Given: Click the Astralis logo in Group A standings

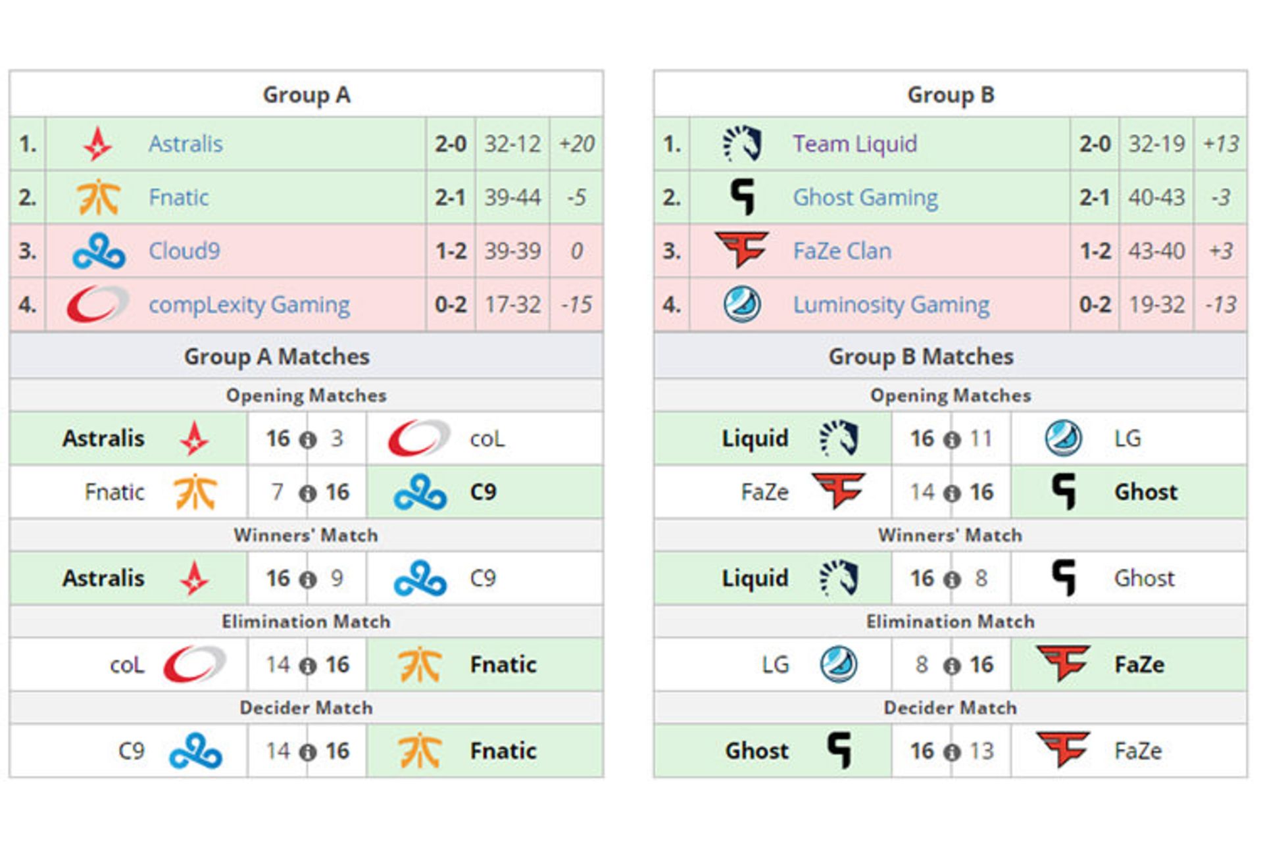Looking at the screenshot, I should tap(98, 144).
